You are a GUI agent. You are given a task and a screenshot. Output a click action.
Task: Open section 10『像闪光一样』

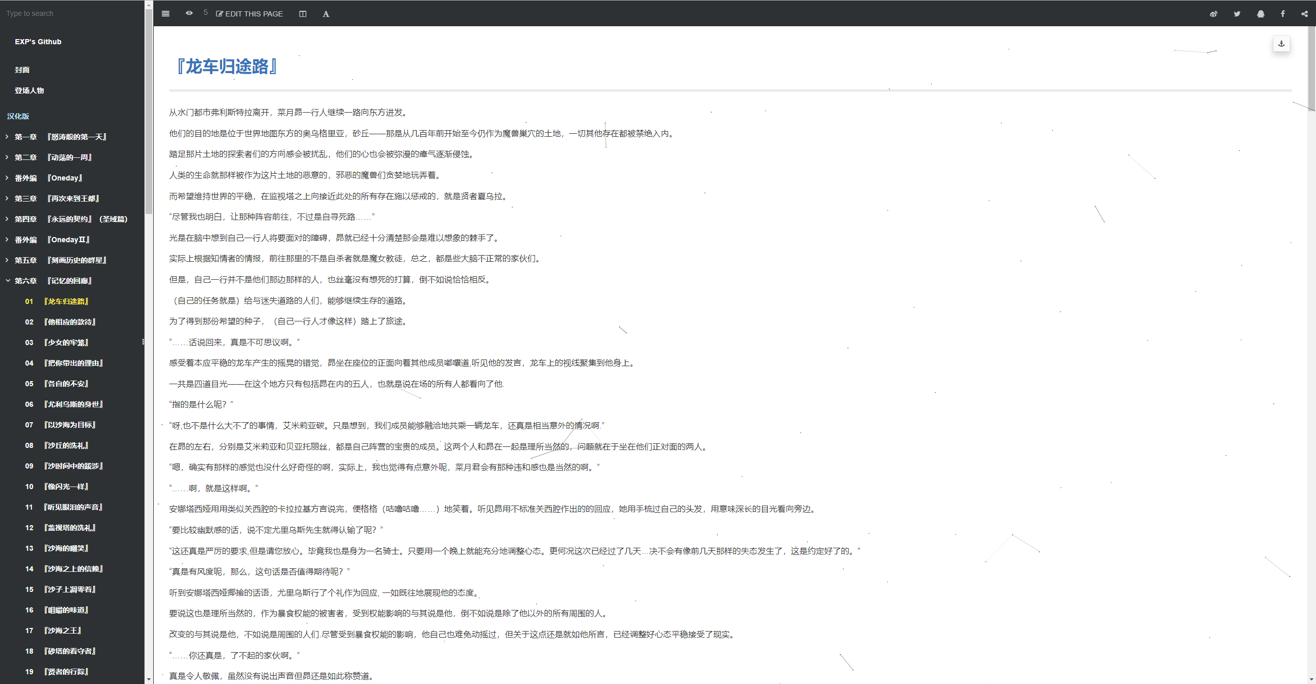[66, 487]
